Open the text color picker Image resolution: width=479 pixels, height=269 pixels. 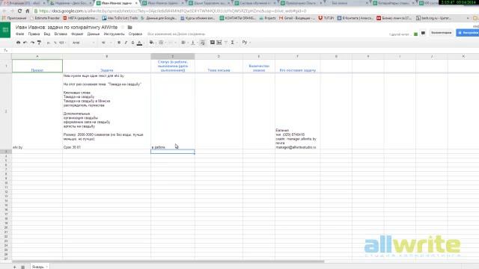139,43
